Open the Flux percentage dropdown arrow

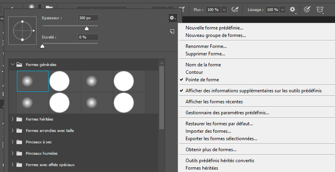(x=224, y=9)
